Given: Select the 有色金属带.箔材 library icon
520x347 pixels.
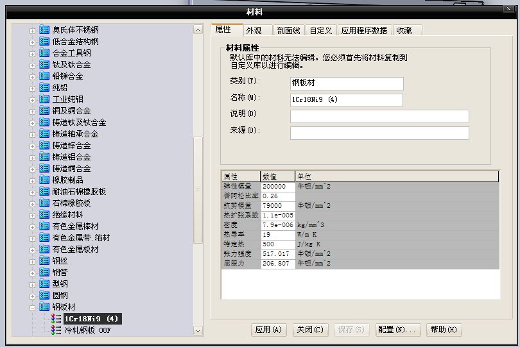Looking at the screenshot, I should [x=44, y=237].
